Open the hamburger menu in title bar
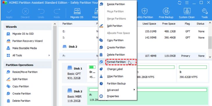This screenshot has height=106, width=212. 187,3
